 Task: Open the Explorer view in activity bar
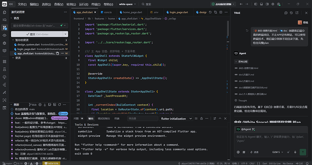coord(5,12)
